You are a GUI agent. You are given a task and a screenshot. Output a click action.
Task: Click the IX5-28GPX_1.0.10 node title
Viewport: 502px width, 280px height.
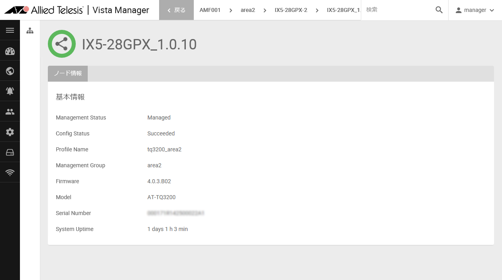point(140,44)
